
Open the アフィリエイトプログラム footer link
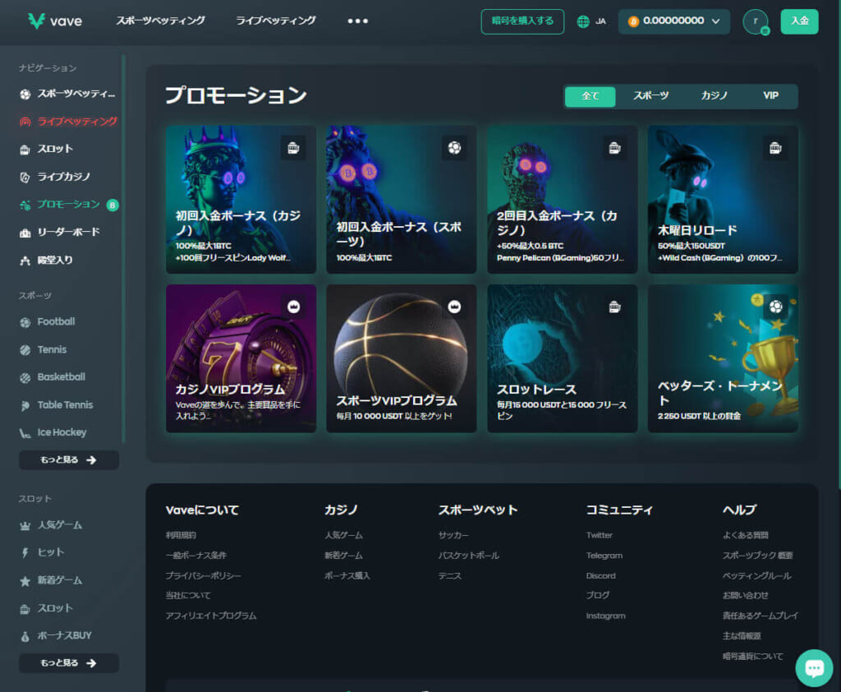point(211,616)
